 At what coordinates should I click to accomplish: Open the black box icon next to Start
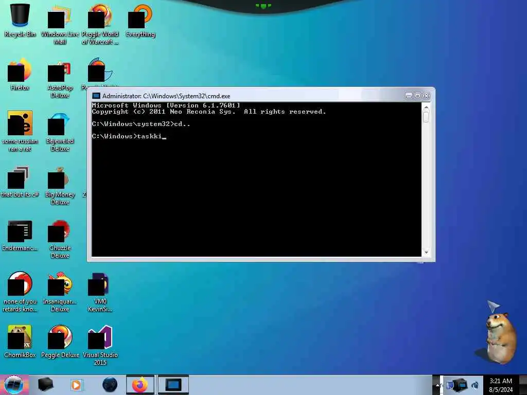point(45,385)
